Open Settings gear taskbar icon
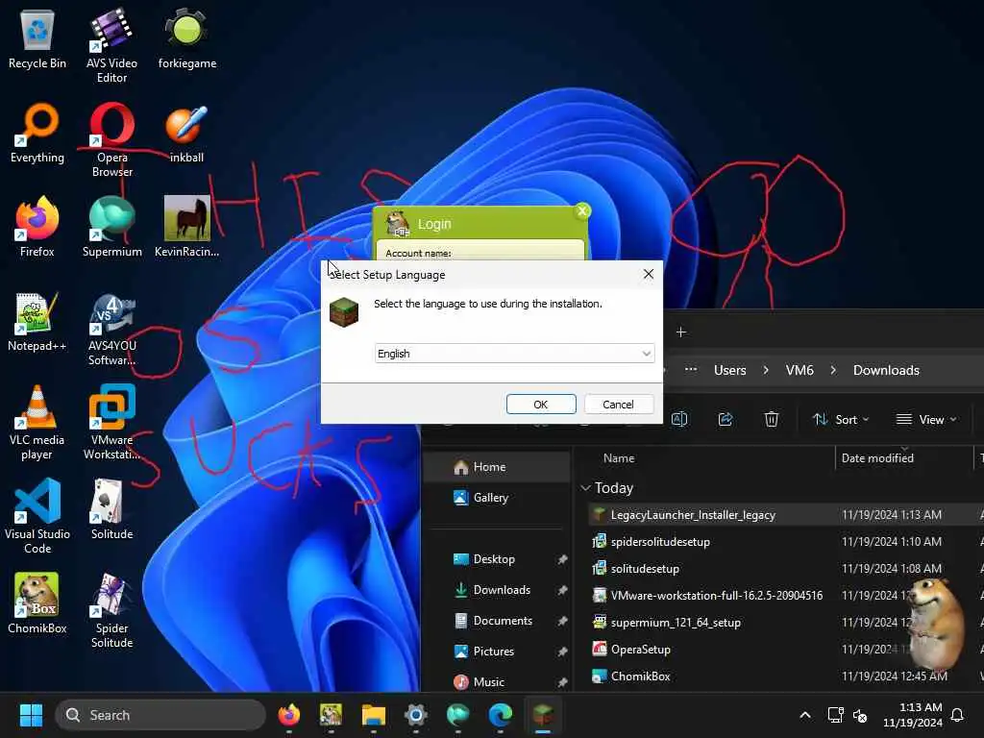This screenshot has height=738, width=984. pos(415,715)
